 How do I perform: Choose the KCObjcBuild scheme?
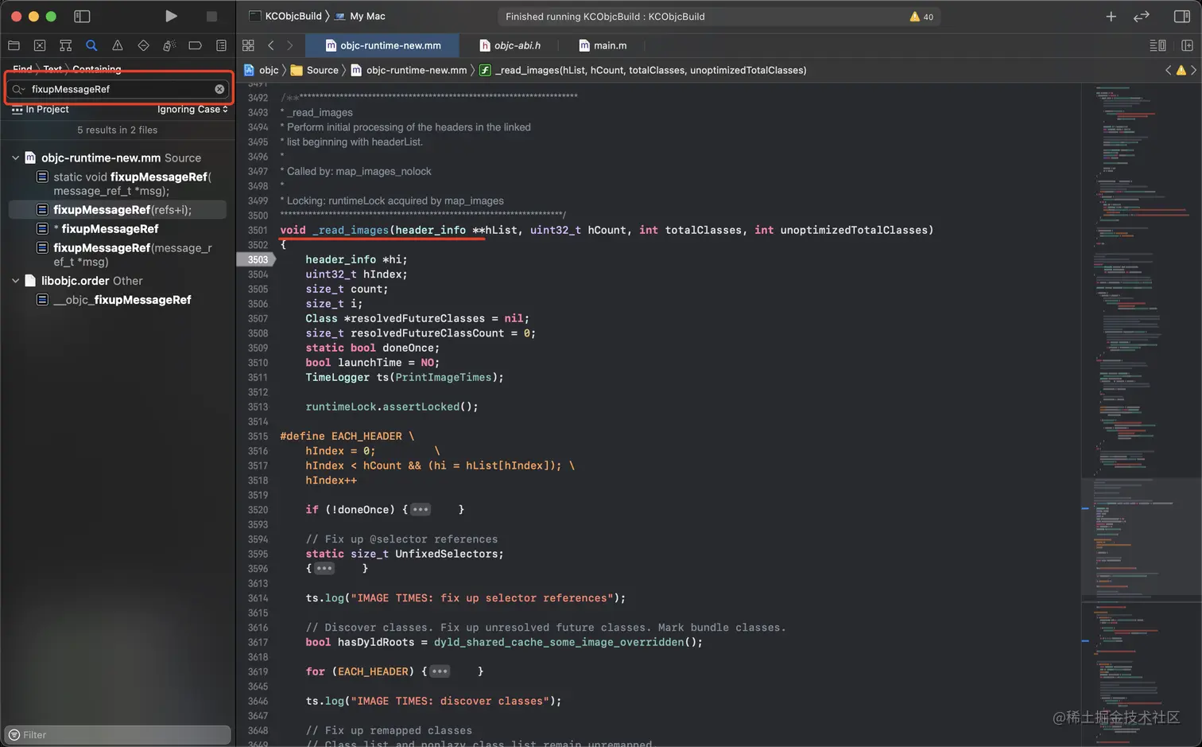[x=285, y=16]
